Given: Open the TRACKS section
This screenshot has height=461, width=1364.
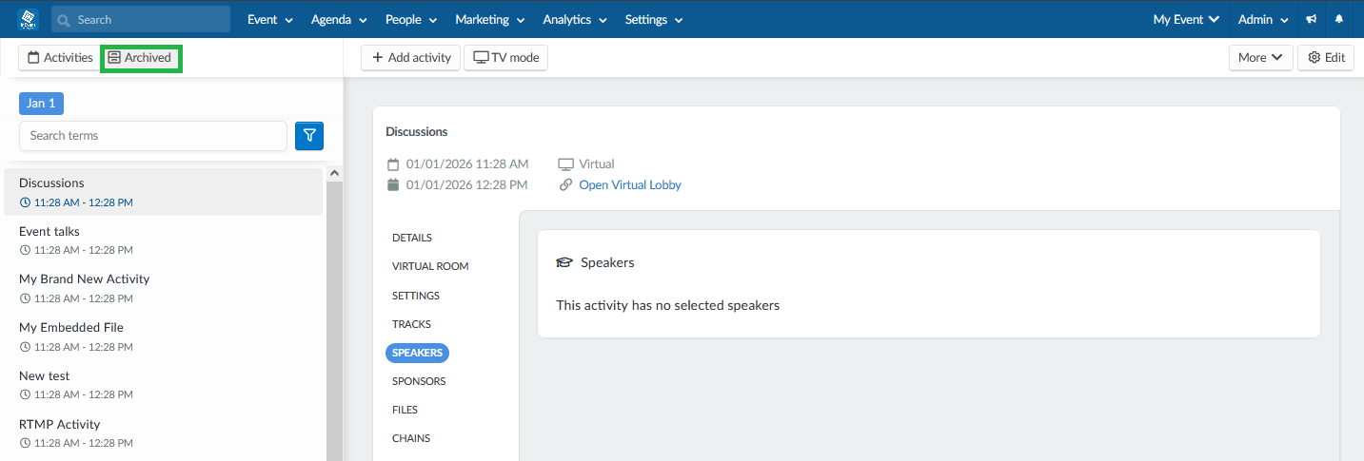Looking at the screenshot, I should pos(411,324).
